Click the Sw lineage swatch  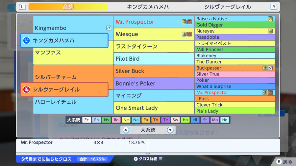(x=175, y=120)
